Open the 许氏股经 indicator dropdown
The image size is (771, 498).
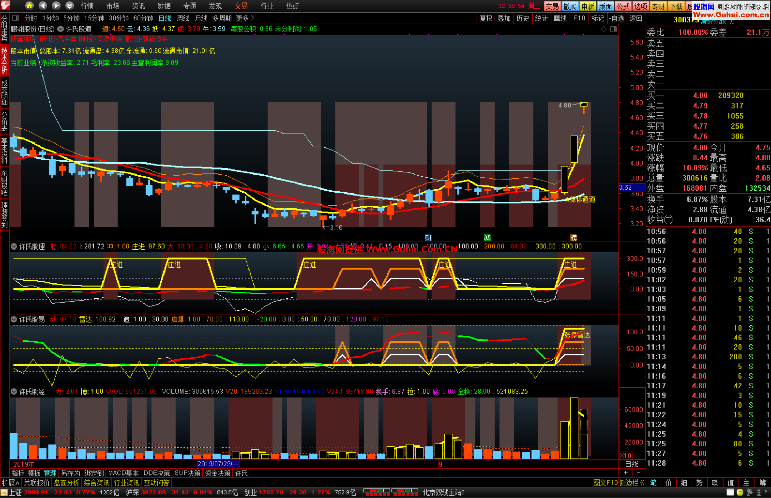[x=14, y=392]
